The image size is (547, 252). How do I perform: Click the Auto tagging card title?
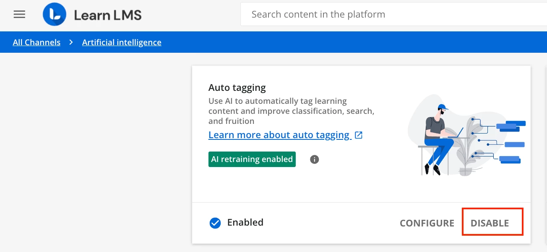coord(237,88)
